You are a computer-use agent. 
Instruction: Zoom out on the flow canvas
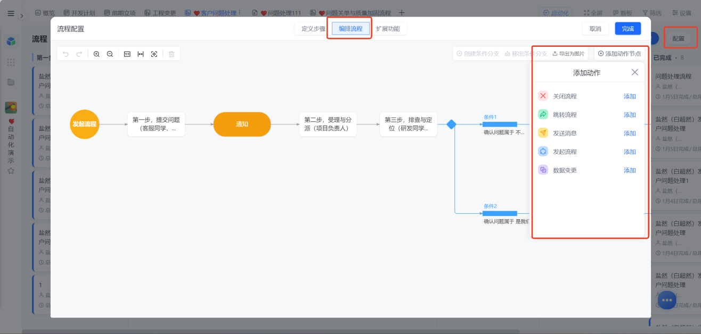click(110, 54)
